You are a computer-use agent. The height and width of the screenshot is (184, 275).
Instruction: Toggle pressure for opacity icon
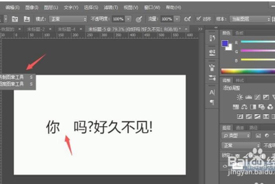tap(139, 19)
